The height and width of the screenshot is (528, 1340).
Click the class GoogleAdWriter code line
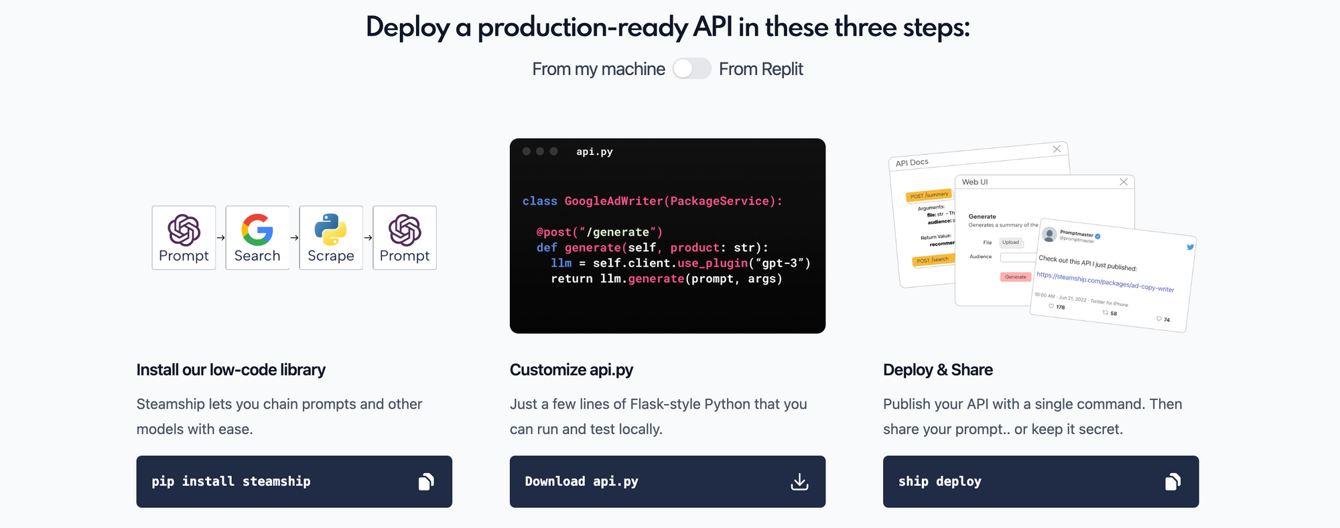click(x=653, y=201)
